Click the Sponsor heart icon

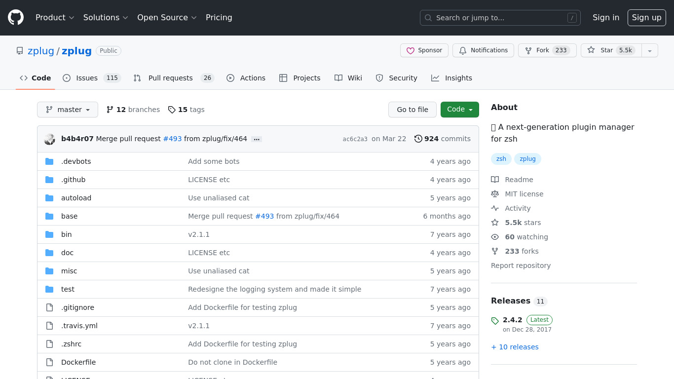[x=411, y=50]
